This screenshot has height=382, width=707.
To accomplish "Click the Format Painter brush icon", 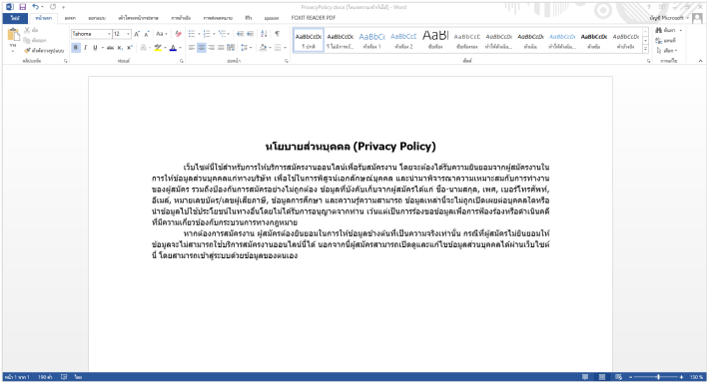I will [x=27, y=51].
